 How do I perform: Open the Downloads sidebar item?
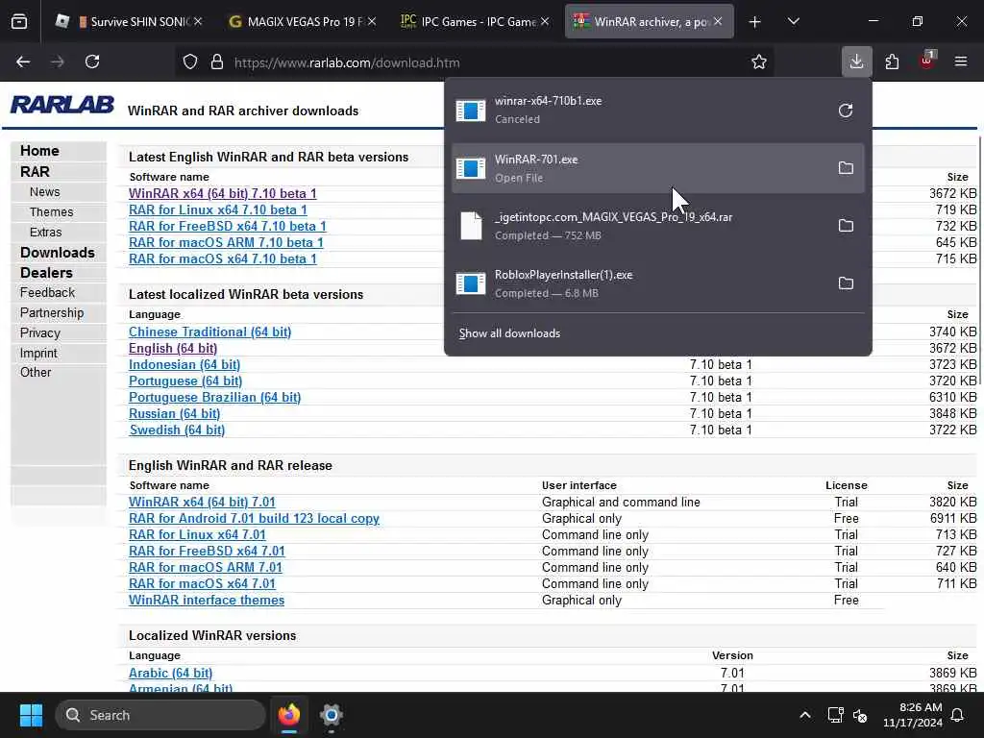coord(57,253)
